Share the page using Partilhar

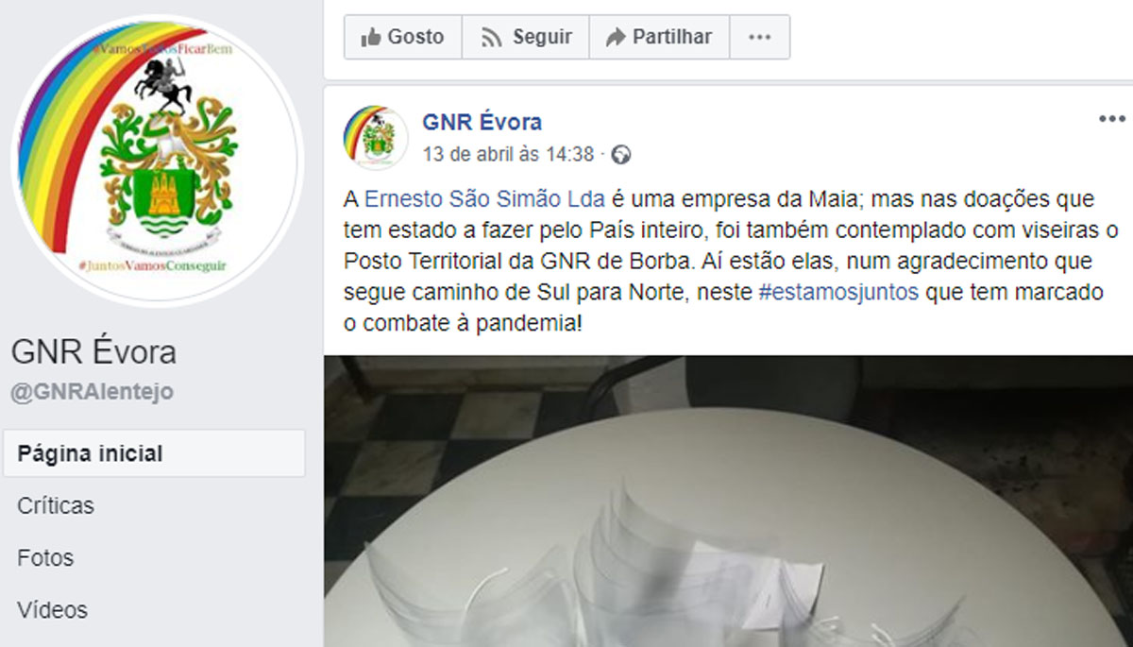coord(659,37)
